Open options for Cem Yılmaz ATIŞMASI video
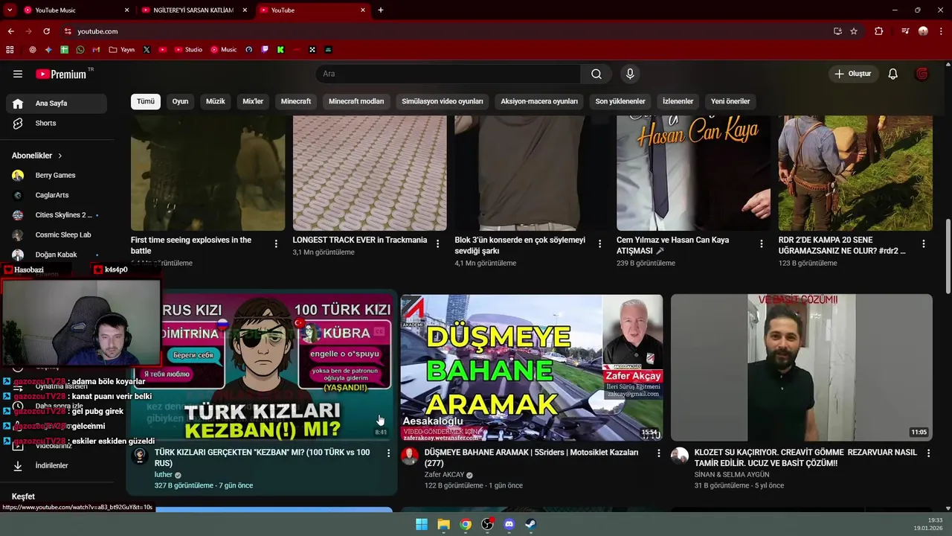Screen dimensions: 952x536 pyautogui.click(x=762, y=243)
